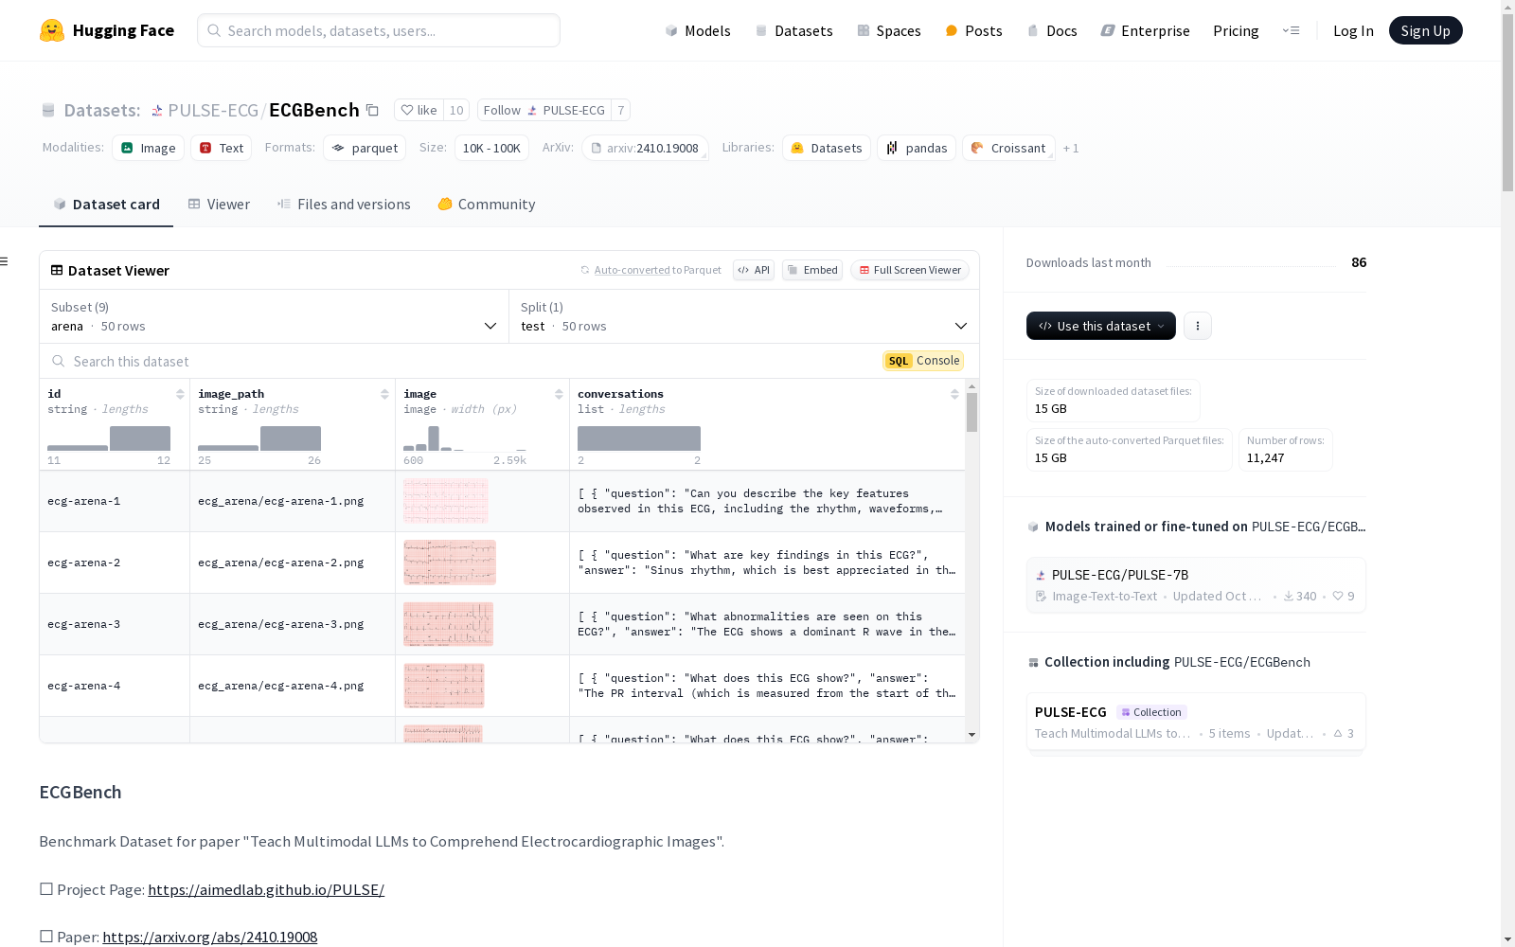This screenshot has width=1515, height=947.
Task: Go to Pricing page
Action: click(x=1236, y=30)
